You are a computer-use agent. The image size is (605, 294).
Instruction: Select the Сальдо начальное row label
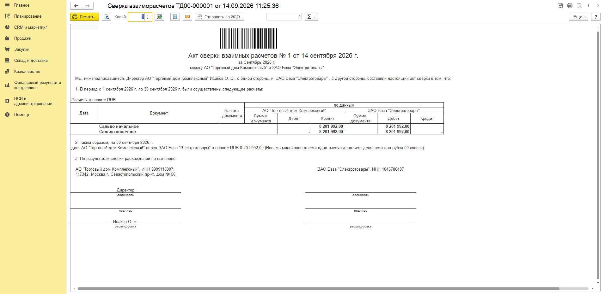(x=119, y=126)
